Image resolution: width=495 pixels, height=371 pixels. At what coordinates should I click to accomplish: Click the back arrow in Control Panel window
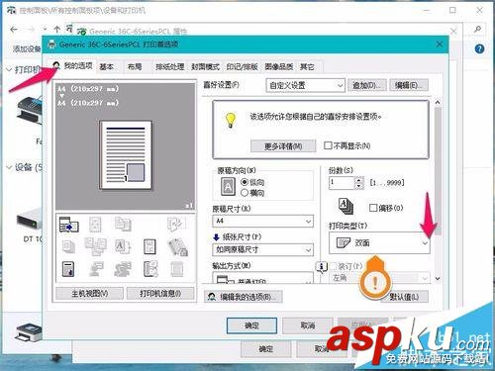(14, 30)
